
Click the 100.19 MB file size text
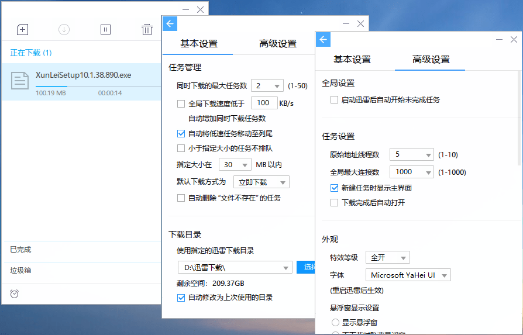(x=51, y=93)
